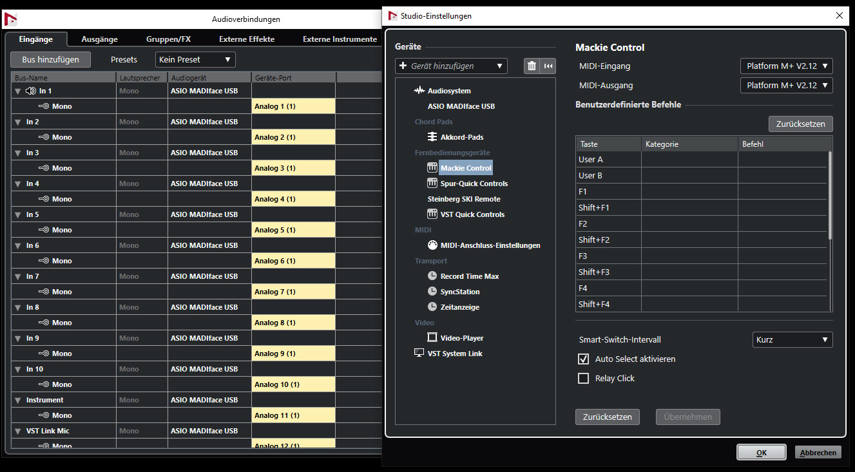Open the Akkord-Pads entry icon
This screenshot has width=855, height=472.
432,137
